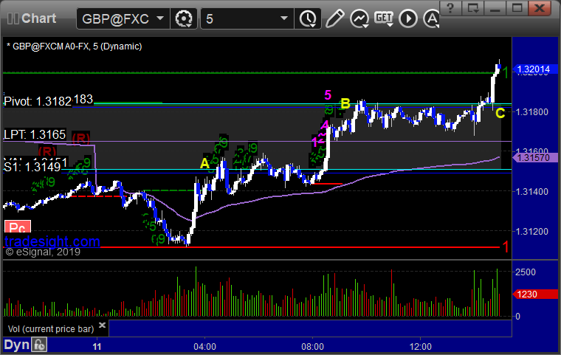Select the Vol (current price bar) label

pos(51,329)
